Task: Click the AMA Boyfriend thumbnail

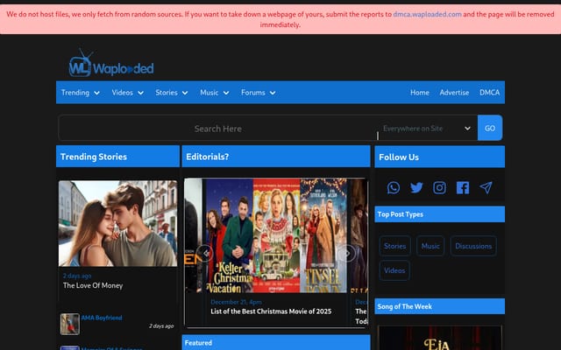Action: click(70, 324)
